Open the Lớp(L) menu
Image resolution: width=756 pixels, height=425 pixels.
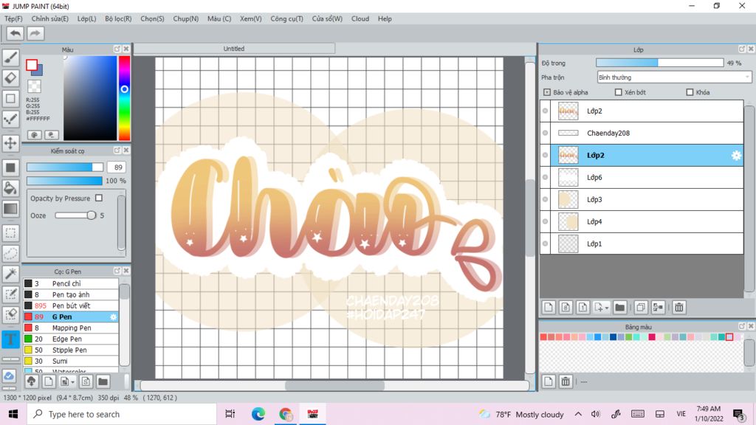[x=87, y=18]
